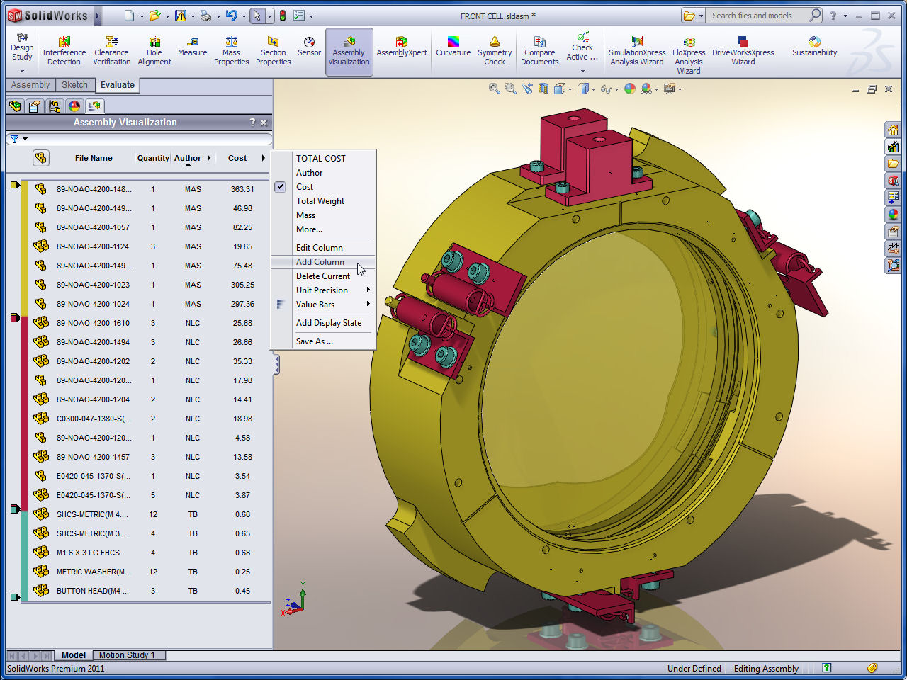Click Save As ... menu entry

[315, 341]
